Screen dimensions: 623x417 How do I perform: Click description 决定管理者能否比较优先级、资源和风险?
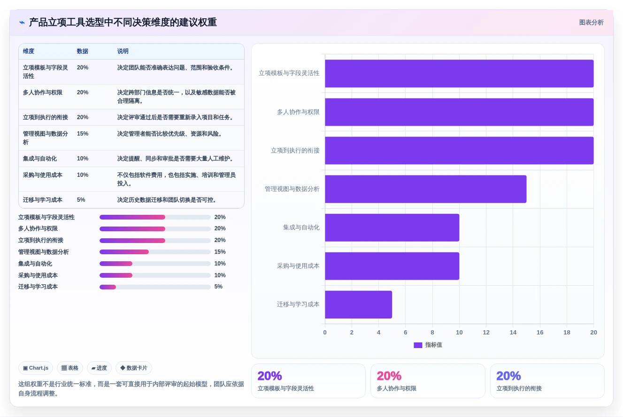tap(170, 134)
